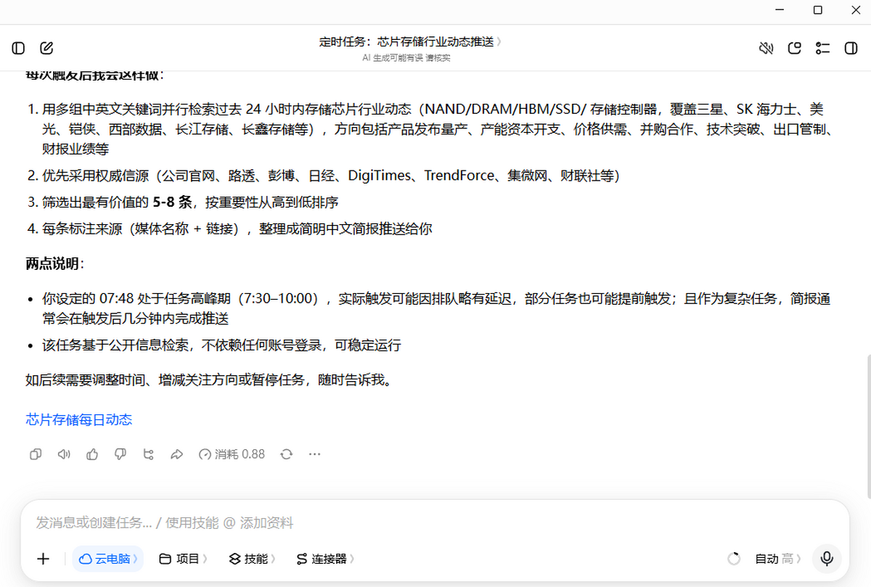Open the 技能 menu

253,559
